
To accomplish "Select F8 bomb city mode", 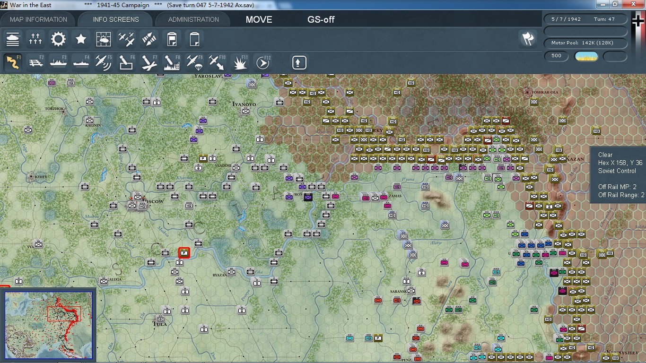I will tap(172, 62).
